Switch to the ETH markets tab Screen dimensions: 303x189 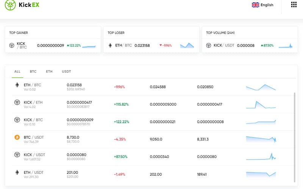[x=49, y=71]
